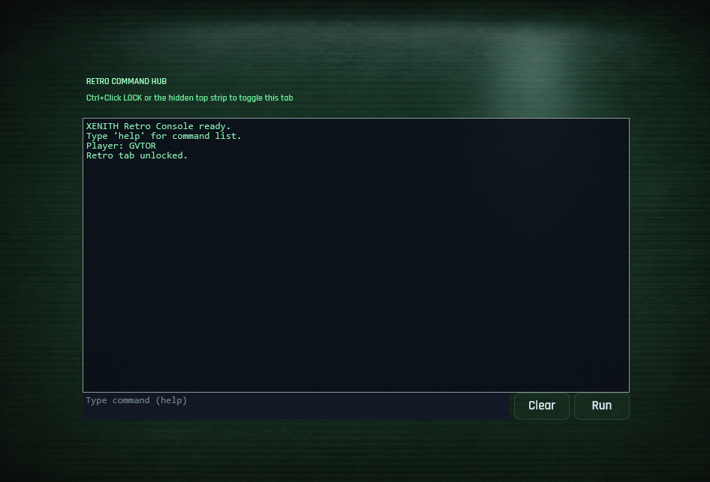Viewport: 710px width, 482px height.
Task: Click the word LOCK in the hint
Action: 133,98
